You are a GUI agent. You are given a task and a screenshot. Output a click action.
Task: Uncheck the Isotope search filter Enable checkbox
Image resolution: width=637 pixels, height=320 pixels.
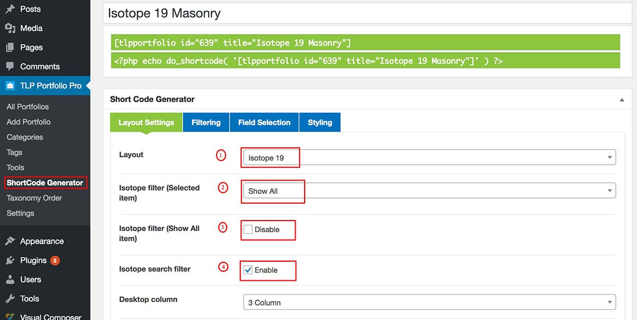[248, 270]
